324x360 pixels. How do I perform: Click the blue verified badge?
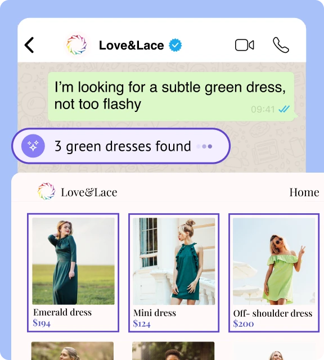pyautogui.click(x=175, y=45)
